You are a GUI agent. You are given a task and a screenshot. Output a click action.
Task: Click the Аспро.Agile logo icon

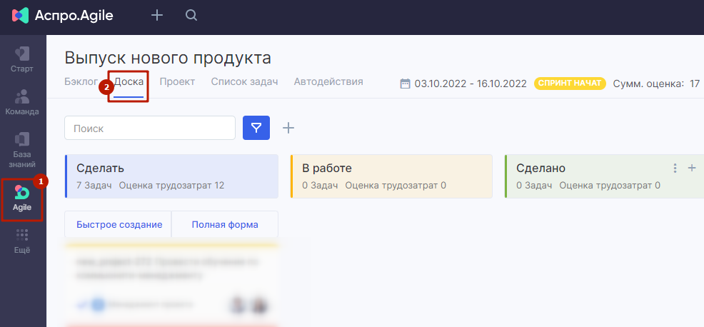tap(20, 16)
